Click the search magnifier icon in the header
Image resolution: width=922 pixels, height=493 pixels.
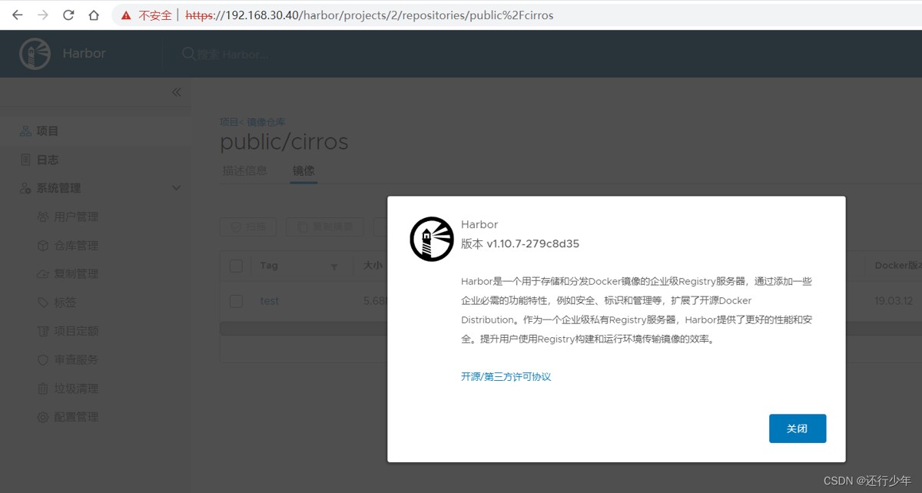(x=187, y=54)
